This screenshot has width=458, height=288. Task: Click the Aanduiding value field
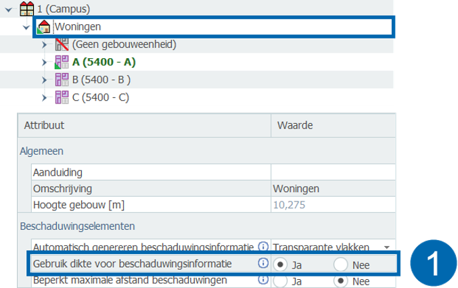(331, 172)
